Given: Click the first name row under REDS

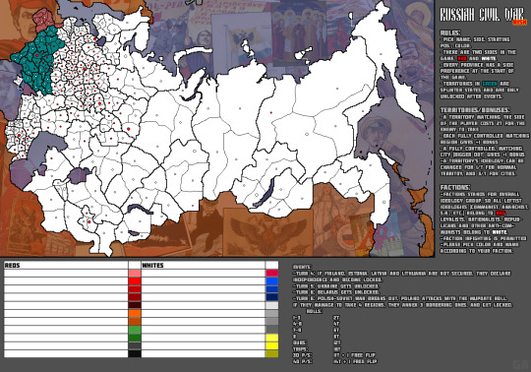Looking at the screenshot, I should tap(66, 273).
